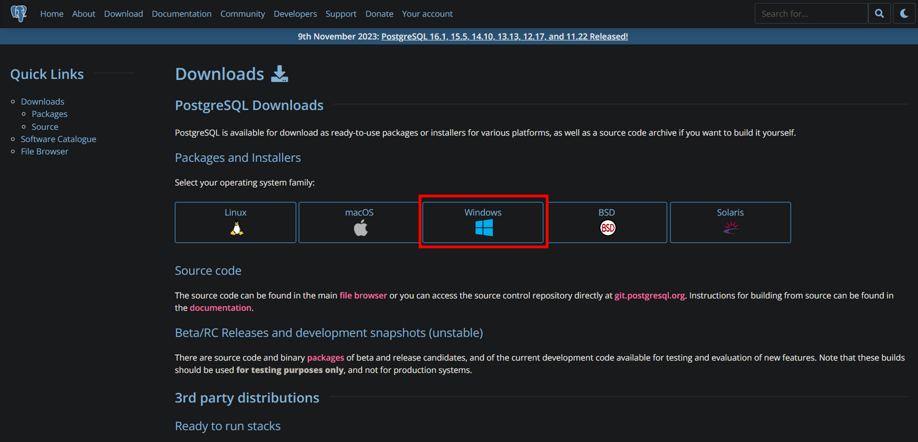Toggle the dark mode moon icon
This screenshot has height=442, width=918.
pos(904,14)
